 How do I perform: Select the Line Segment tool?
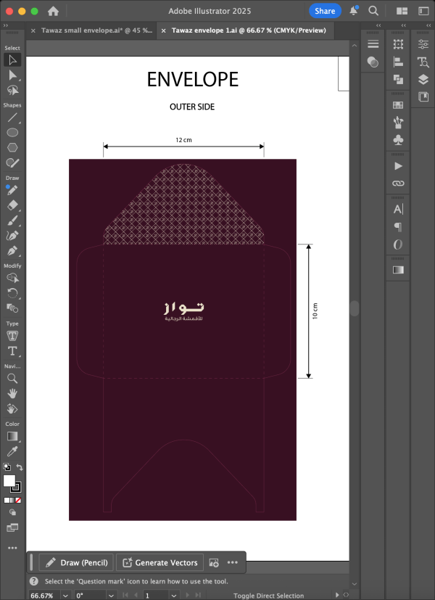(x=12, y=118)
